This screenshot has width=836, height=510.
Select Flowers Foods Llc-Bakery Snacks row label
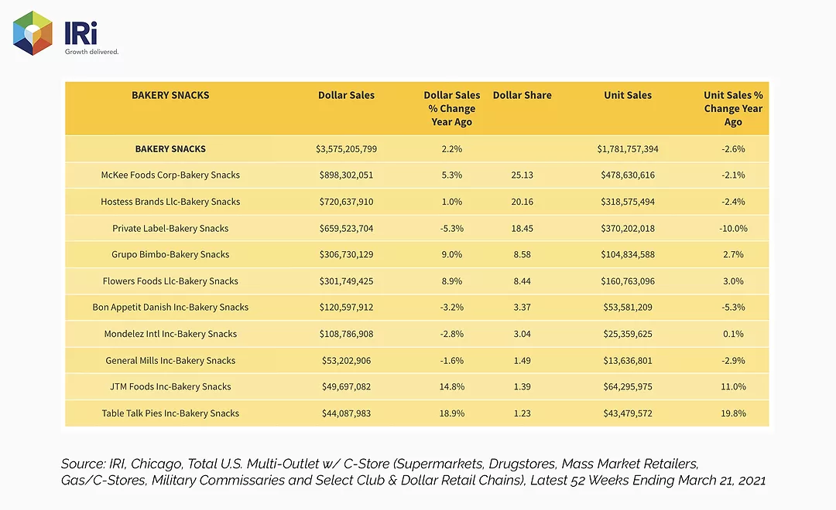coord(170,281)
